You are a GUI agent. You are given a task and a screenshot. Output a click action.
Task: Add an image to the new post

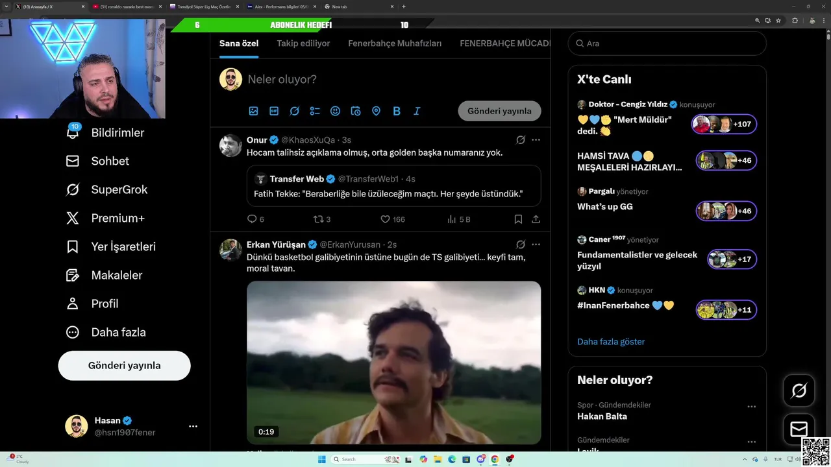point(253,111)
